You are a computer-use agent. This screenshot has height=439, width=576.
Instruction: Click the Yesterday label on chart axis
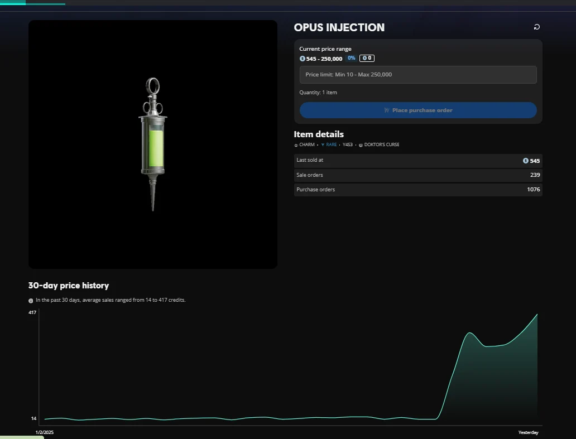(x=528, y=432)
